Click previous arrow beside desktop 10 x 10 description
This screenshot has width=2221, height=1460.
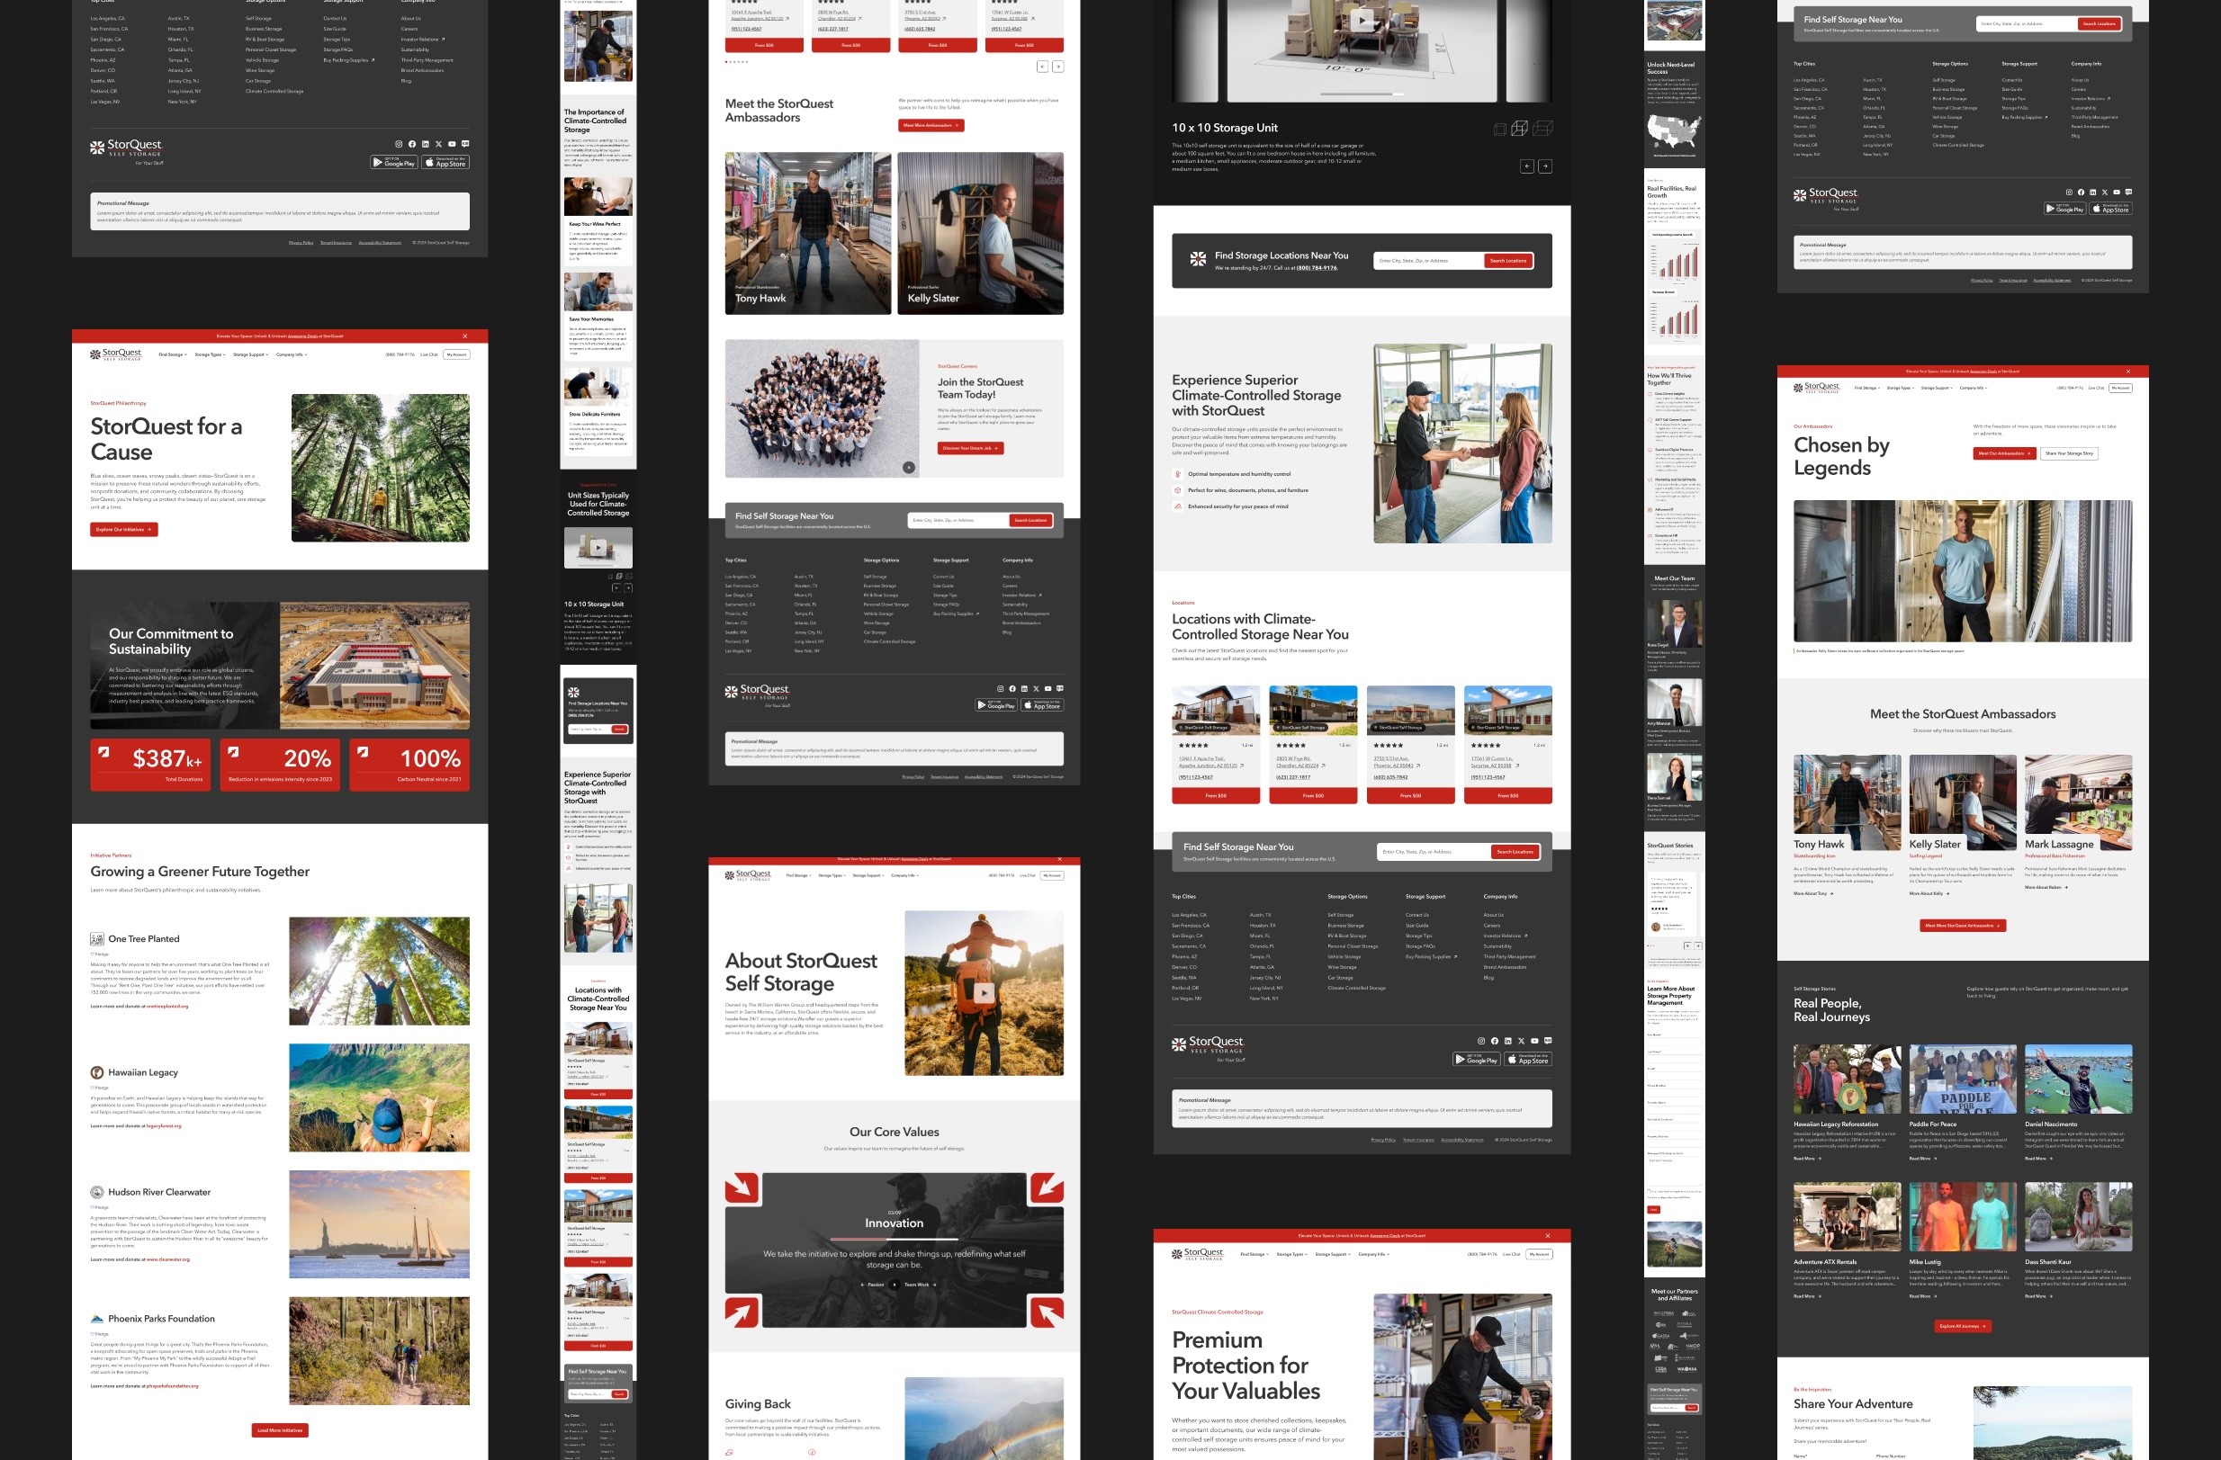point(1526,166)
